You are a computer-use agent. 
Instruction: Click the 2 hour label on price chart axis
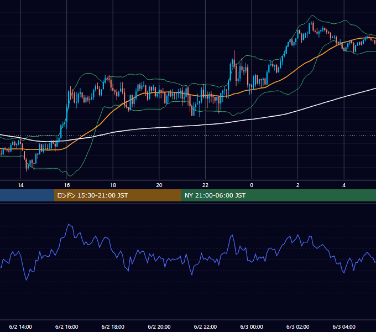298,185
